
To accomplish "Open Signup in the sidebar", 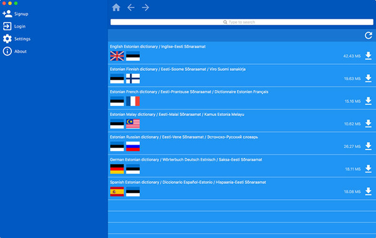I will tap(15, 14).
